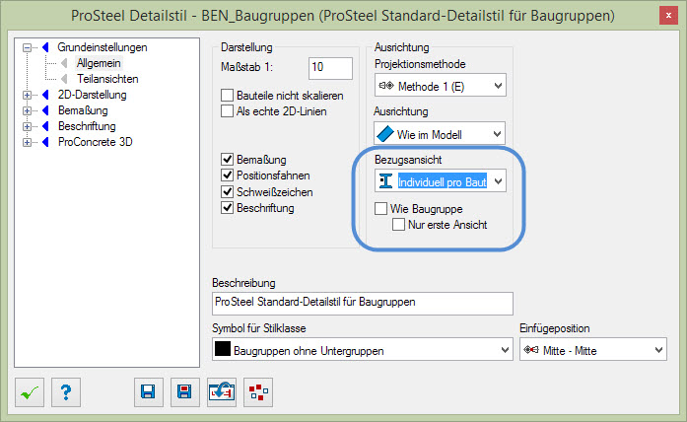Click the Maßstab scale input field

(330, 68)
